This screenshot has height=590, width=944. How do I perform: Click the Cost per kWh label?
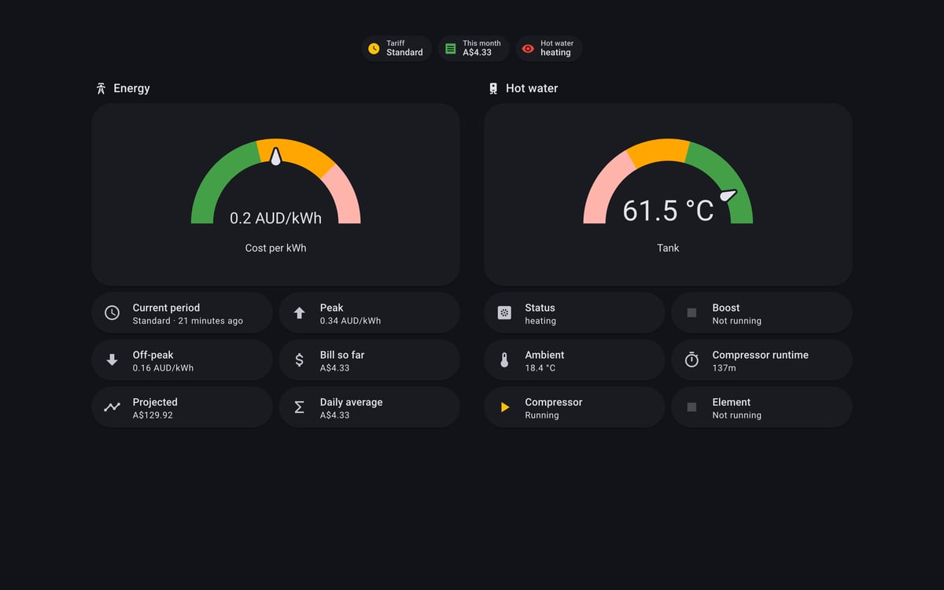click(275, 248)
